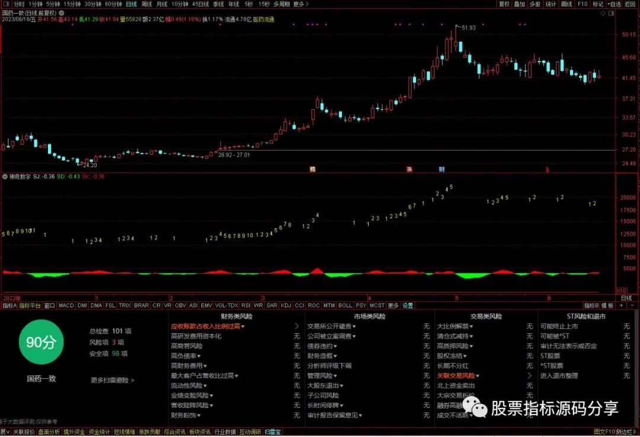Screen dimensions: 640x437
Task: Click the minus button at indicator bar right
Action: point(632,305)
